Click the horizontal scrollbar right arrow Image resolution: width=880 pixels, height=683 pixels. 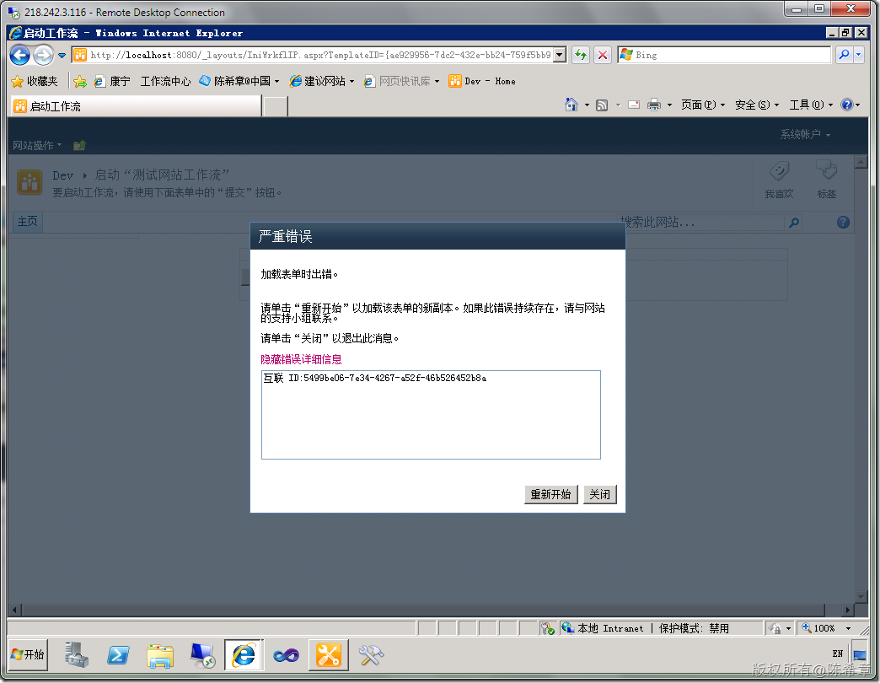(x=848, y=610)
